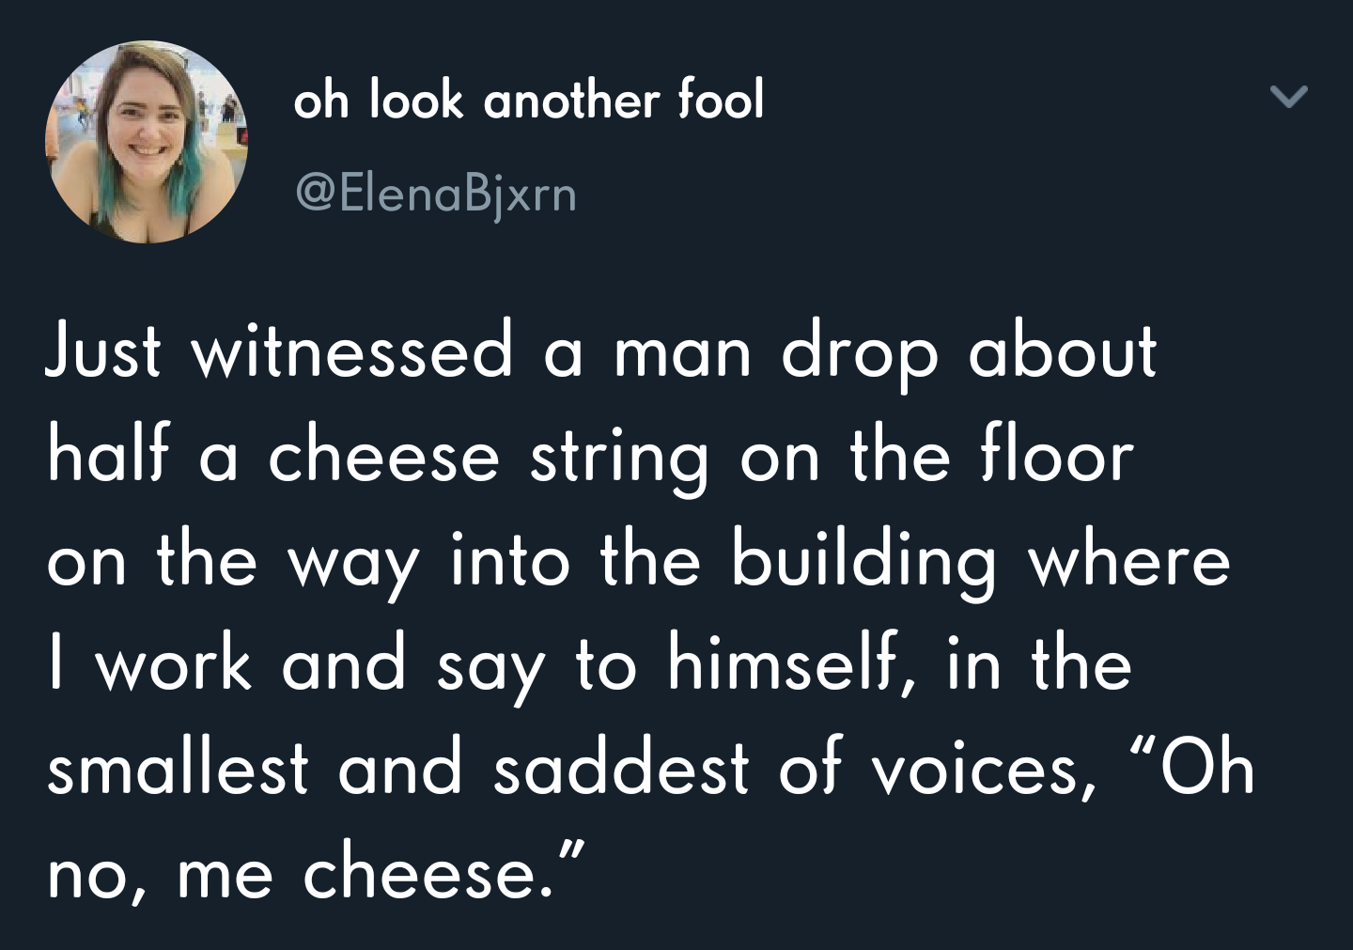1353x950 pixels.
Task: Open the tweet options chevron menu
Action: pyautogui.click(x=1288, y=97)
